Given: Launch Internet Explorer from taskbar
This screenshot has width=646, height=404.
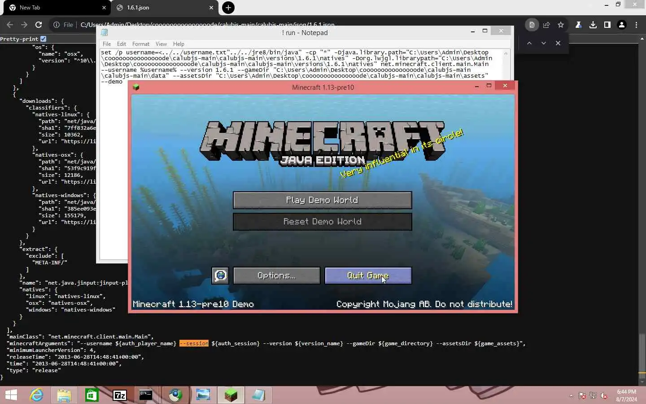Looking at the screenshot, I should coord(36,395).
